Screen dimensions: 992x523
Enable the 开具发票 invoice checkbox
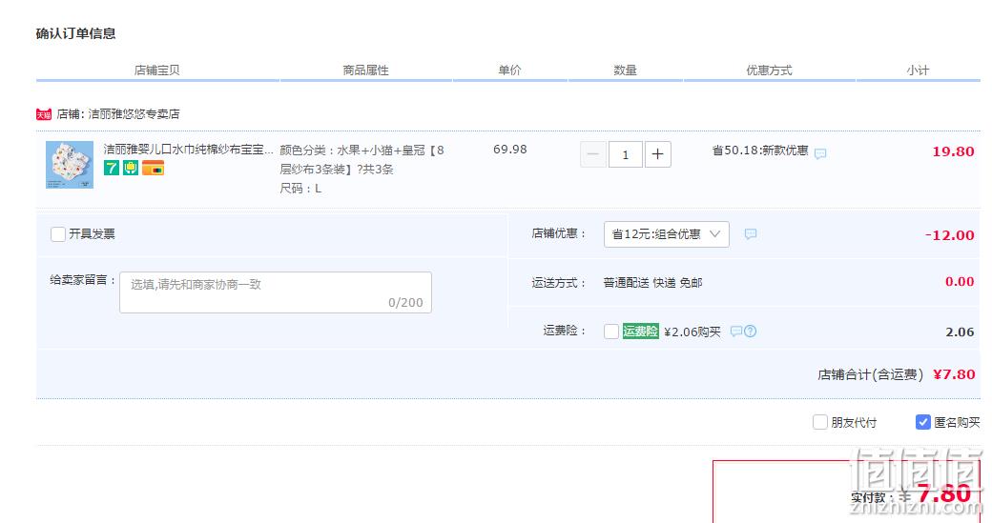pyautogui.click(x=58, y=234)
